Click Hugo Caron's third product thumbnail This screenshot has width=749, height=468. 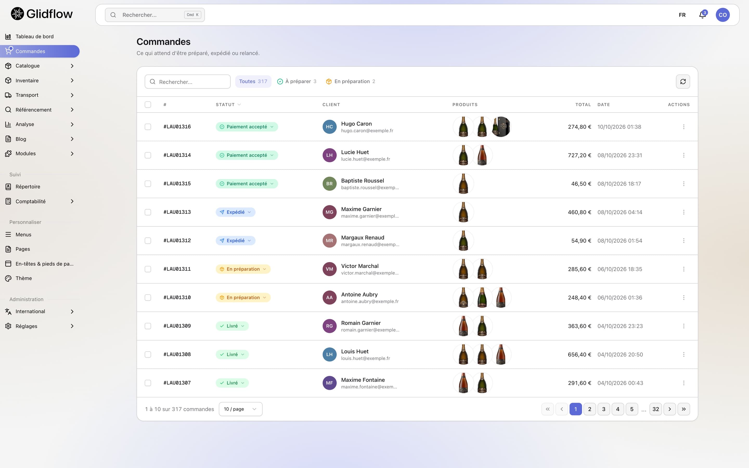tap(501, 127)
